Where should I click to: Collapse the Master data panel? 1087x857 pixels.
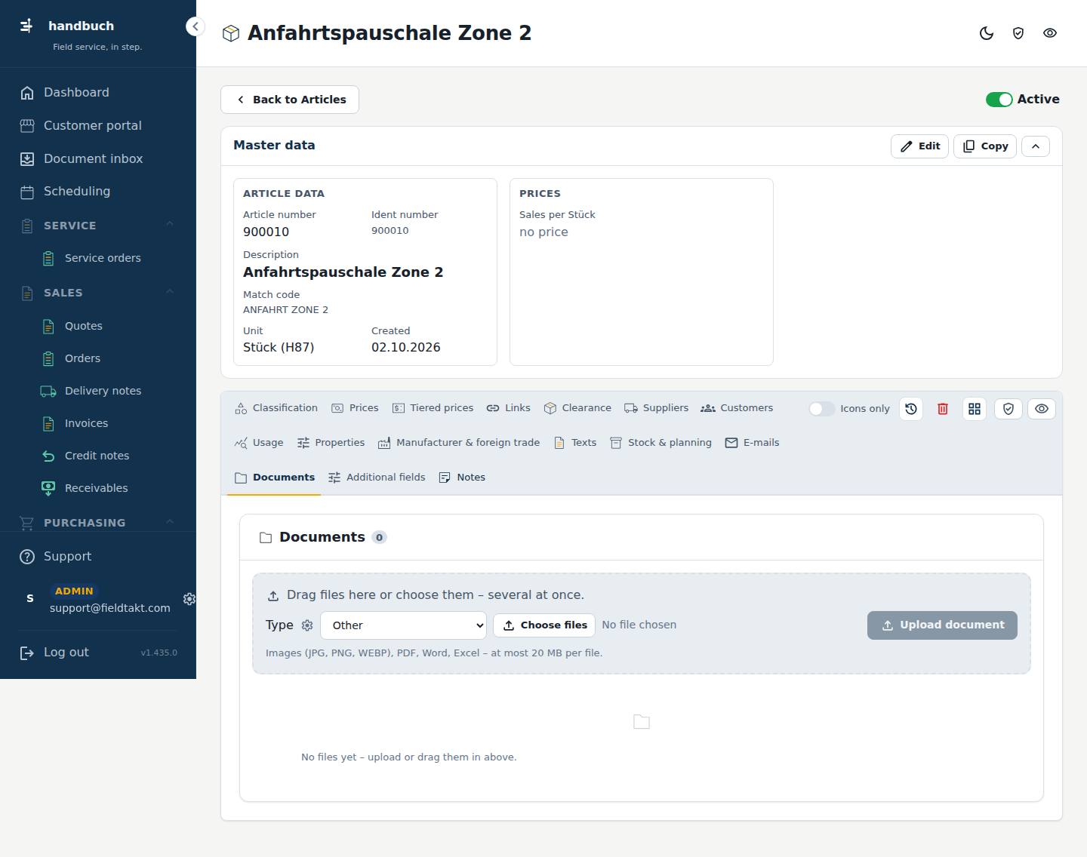[x=1036, y=146]
